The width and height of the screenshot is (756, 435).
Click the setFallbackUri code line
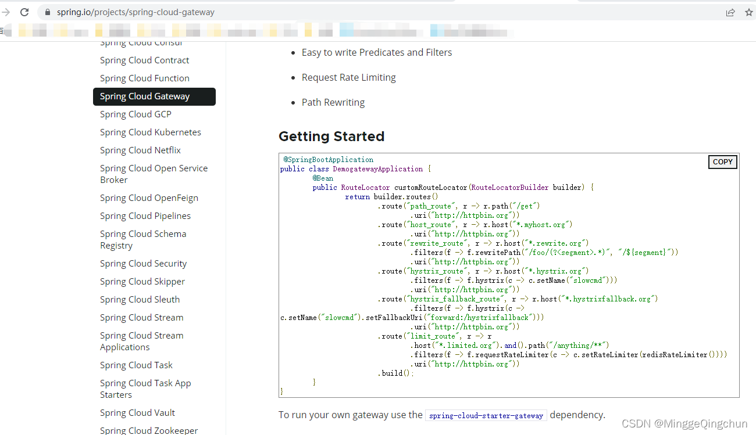[412, 318]
